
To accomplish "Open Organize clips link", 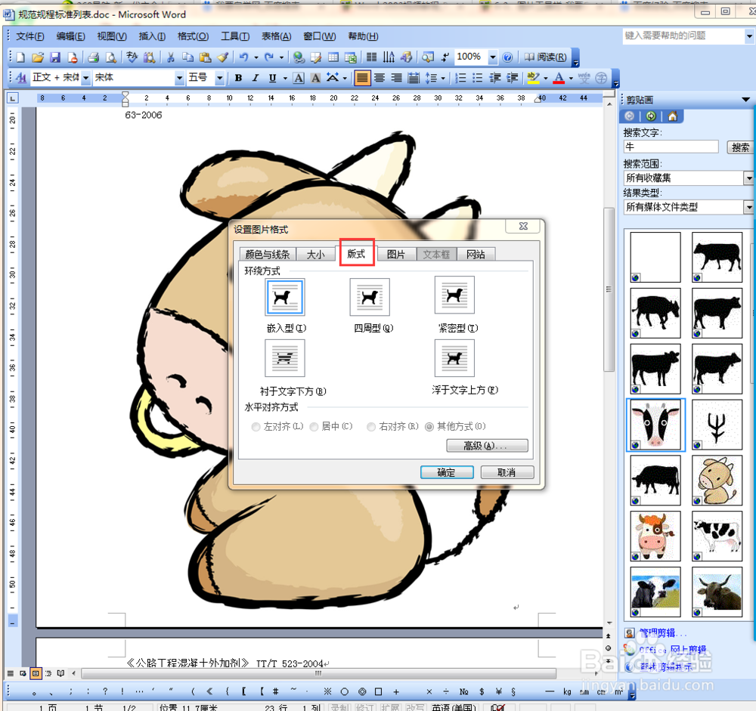I will (662, 633).
